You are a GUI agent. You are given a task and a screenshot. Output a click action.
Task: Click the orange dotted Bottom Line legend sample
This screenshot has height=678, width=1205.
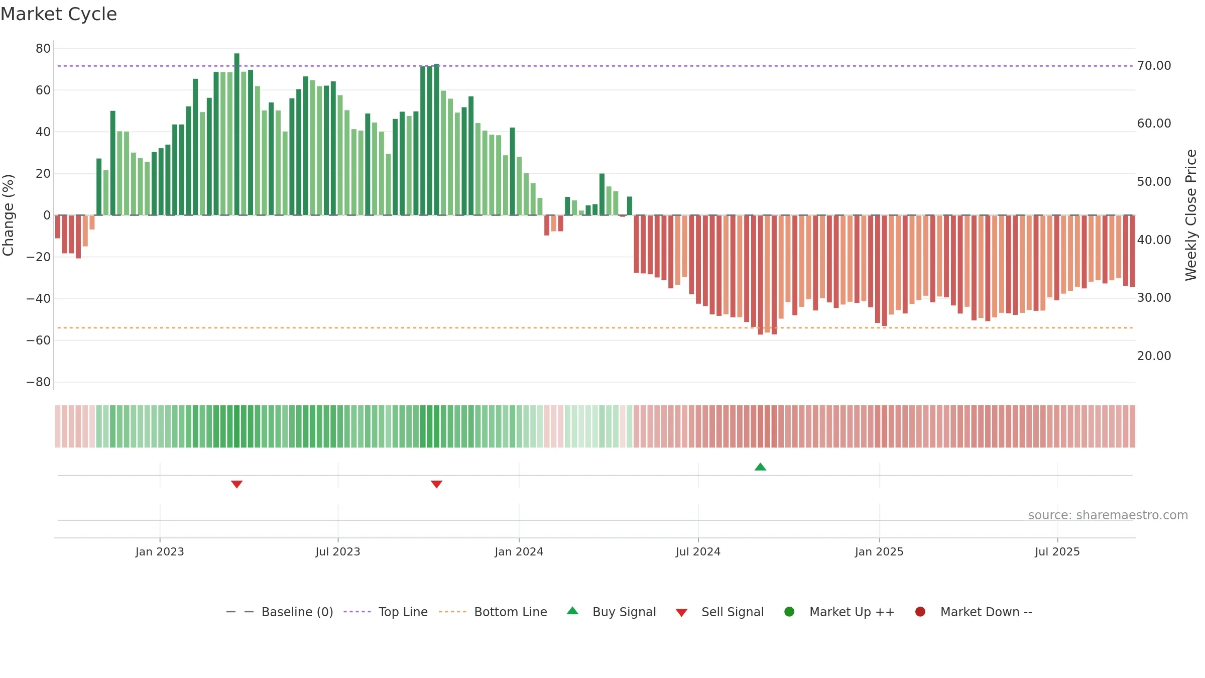452,612
